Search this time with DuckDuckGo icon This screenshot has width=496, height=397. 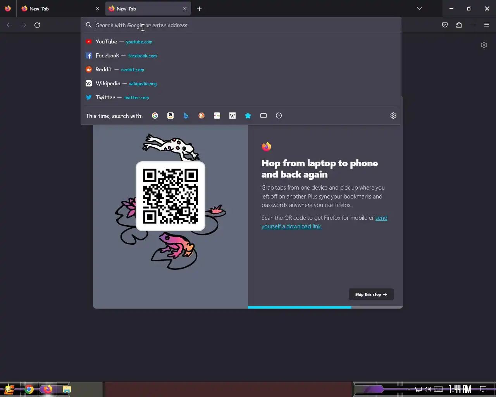[201, 116]
